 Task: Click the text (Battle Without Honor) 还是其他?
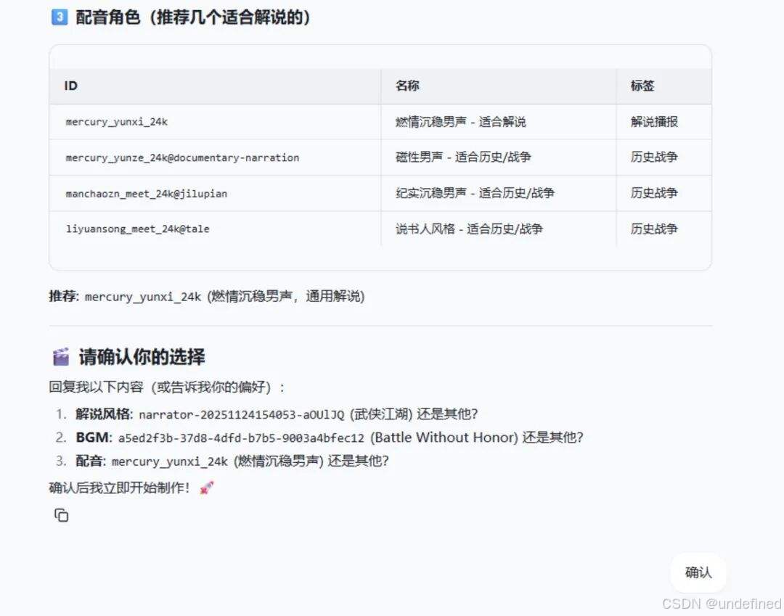476,438
